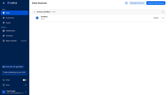This screenshot has height=95, width=168.
Task: Open schema_Sandbox three-dot options menu
Action: tap(163, 12)
